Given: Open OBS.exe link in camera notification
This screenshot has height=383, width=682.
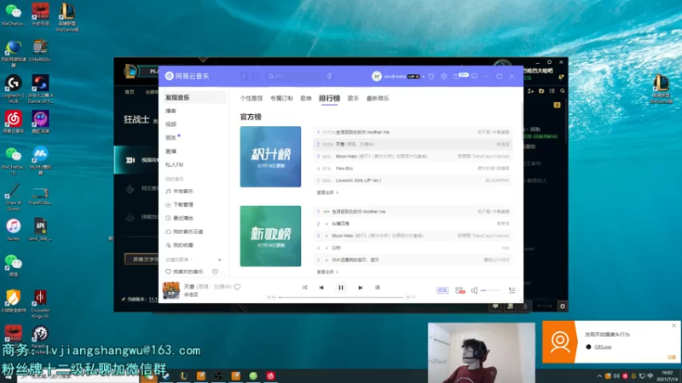Looking at the screenshot, I should click(x=603, y=347).
